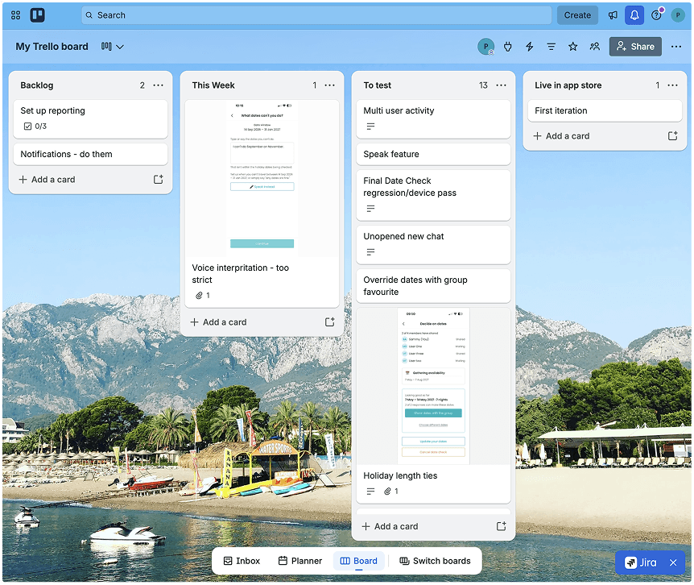The width and height of the screenshot is (694, 585).
Task: Click description icon on Final Date Check card
Action: (x=370, y=208)
